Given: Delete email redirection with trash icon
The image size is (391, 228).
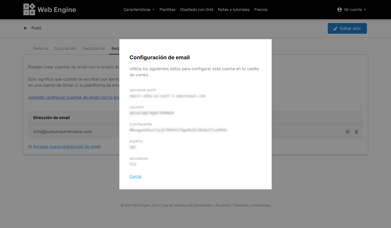Looking at the screenshot, I should [x=356, y=132].
